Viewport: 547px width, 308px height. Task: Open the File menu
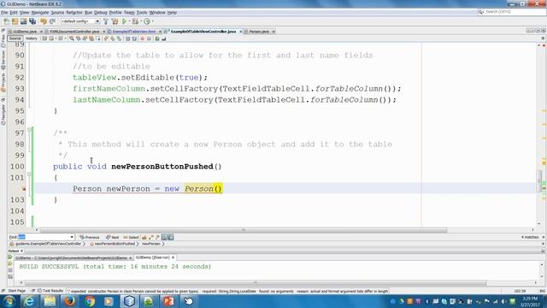4,13
